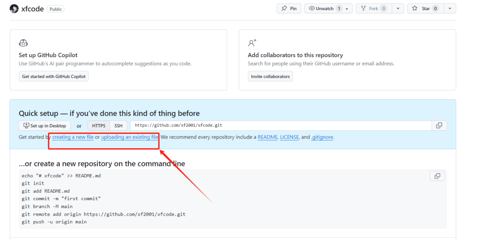Viewport: 478px width, 240px height.
Task: Click the echo "# xfcode" >> README.md line
Action: coord(61,176)
